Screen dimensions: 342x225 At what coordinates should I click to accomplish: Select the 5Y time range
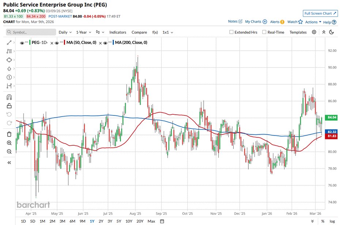pyautogui.click(x=120, y=221)
